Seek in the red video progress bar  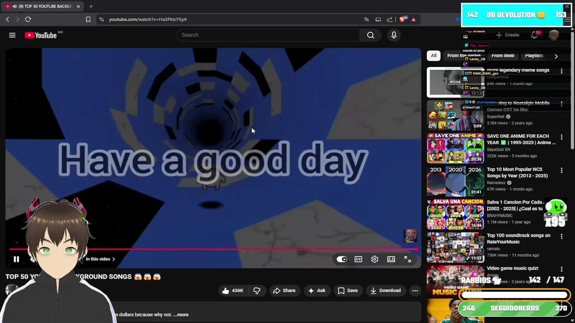213,249
